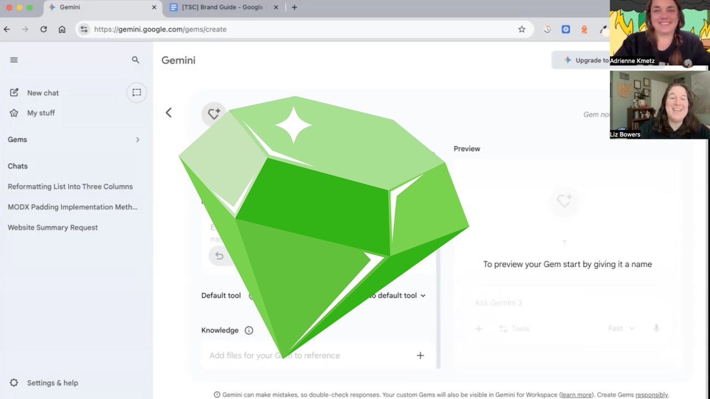
Task: Open a new browser tab
Action: coord(294,7)
